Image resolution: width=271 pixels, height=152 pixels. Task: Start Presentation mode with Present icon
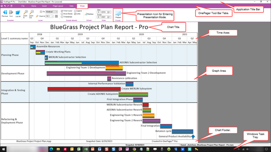click(118, 14)
